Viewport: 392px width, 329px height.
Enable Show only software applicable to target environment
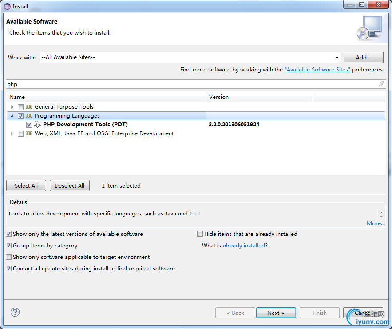(x=9, y=257)
